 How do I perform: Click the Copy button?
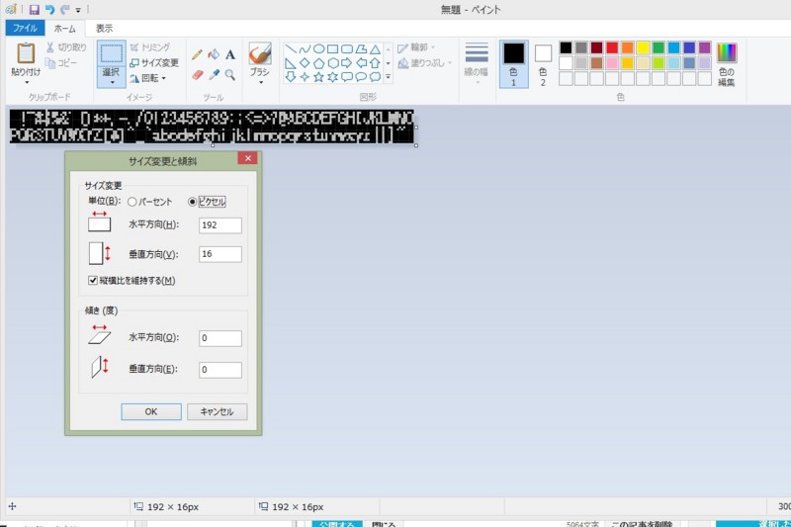(x=61, y=63)
